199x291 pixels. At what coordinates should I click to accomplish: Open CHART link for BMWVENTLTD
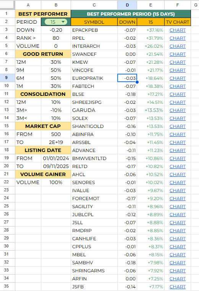(178, 158)
